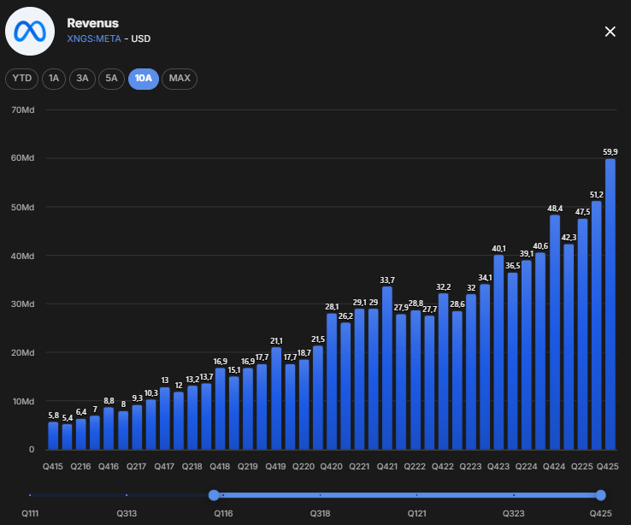Click the left range slider handle
631x525 pixels.
pos(214,495)
